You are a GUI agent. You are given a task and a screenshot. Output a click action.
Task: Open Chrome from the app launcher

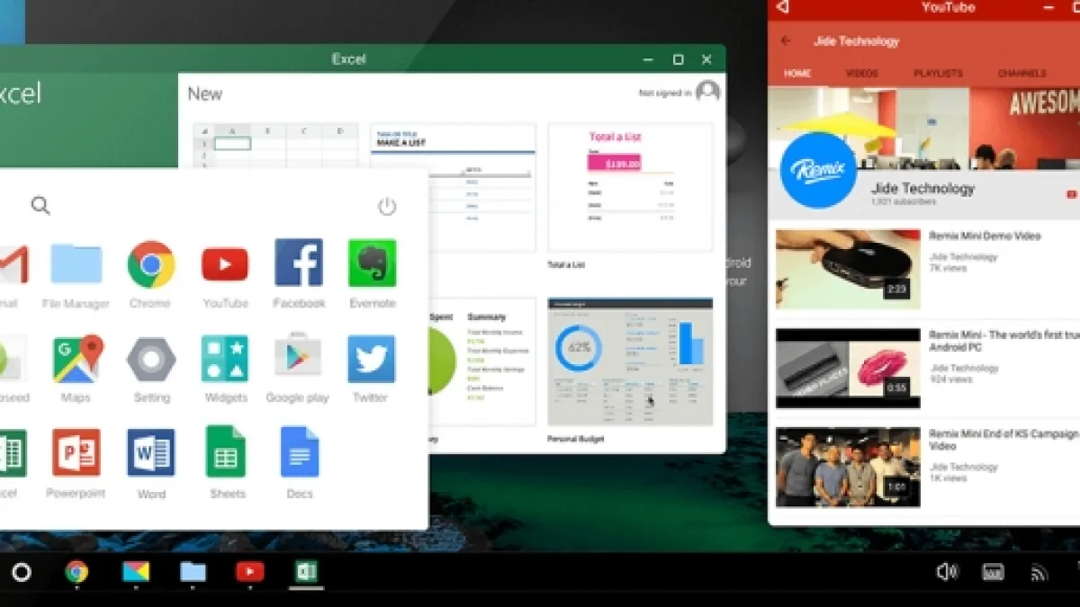150,264
